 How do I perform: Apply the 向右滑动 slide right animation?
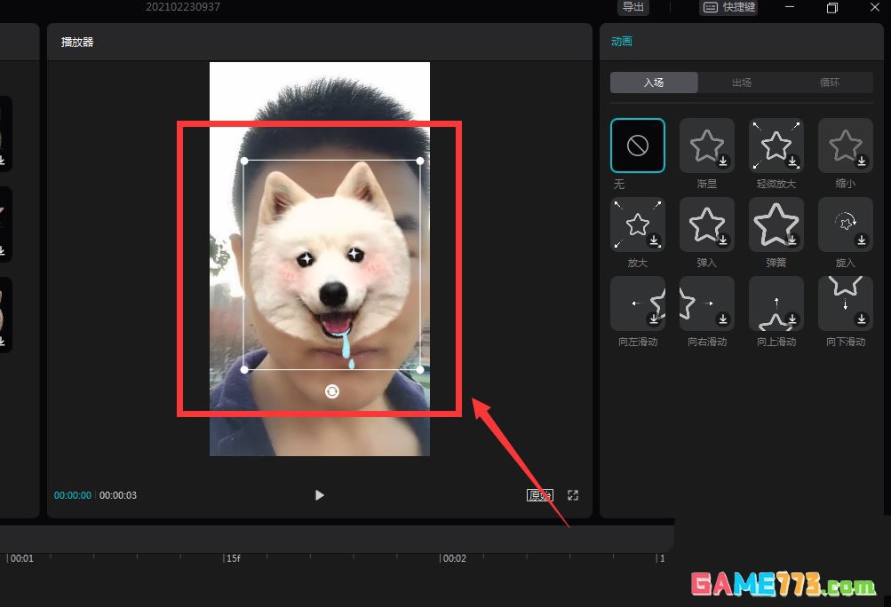pyautogui.click(x=707, y=303)
